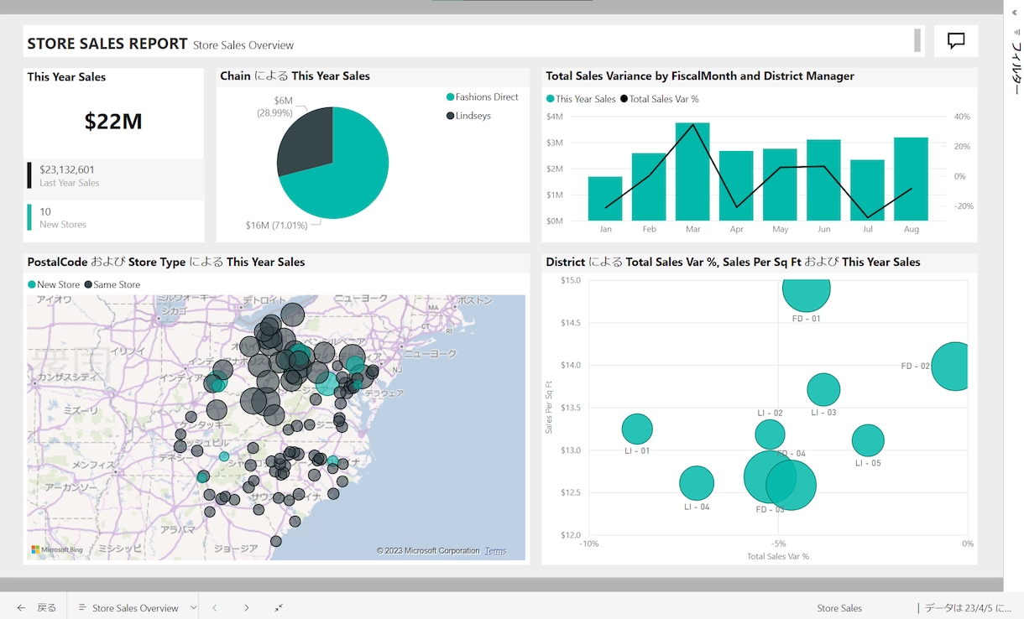Viewport: 1024px width, 619px height.
Task: Select the Mar bar, the tallest one
Action: [x=692, y=172]
